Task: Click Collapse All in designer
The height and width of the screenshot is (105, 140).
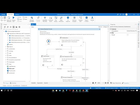Action: click(106, 27)
